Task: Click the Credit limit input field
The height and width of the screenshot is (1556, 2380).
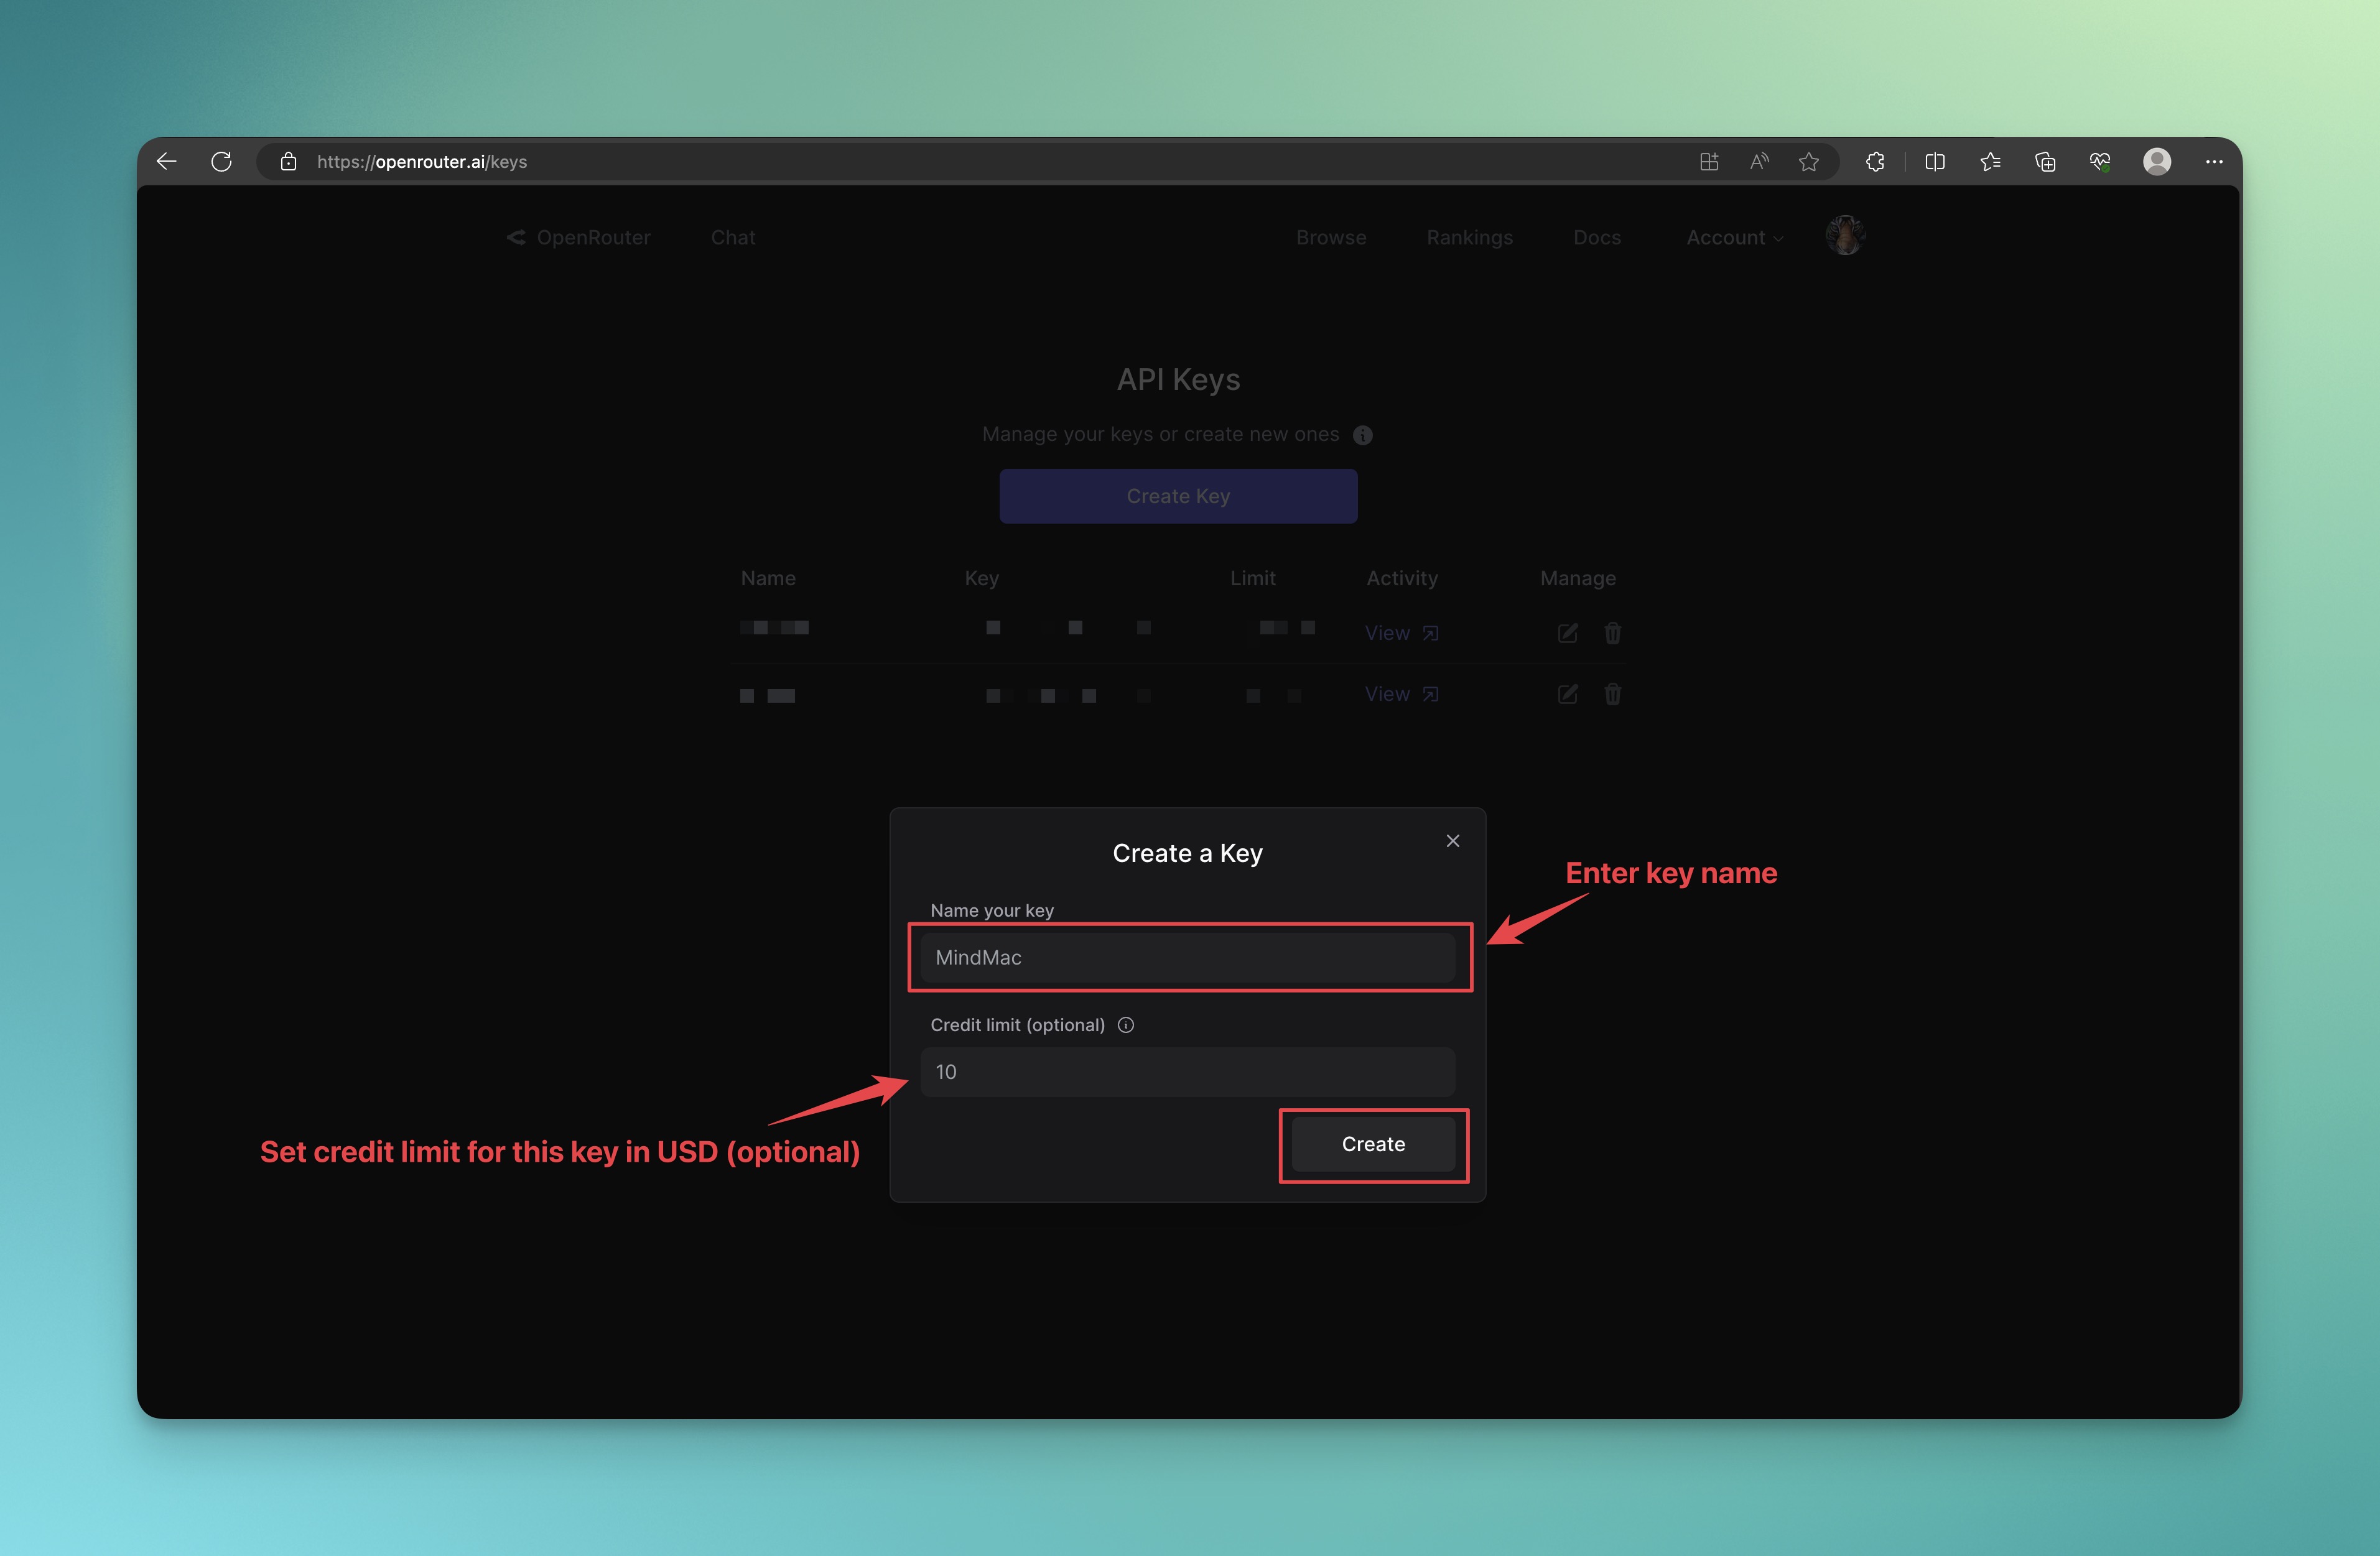Action: [1187, 1072]
